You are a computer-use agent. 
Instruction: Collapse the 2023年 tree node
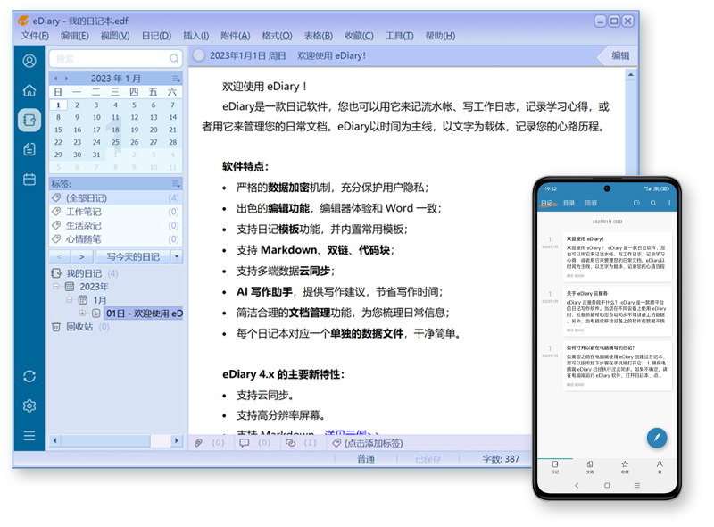point(57,287)
